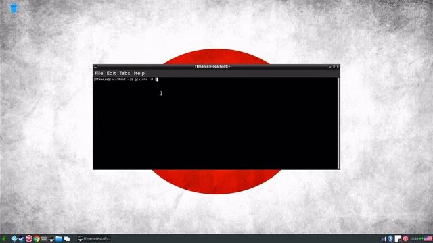Launch Google Chrome from the taskbar

click(x=37, y=238)
